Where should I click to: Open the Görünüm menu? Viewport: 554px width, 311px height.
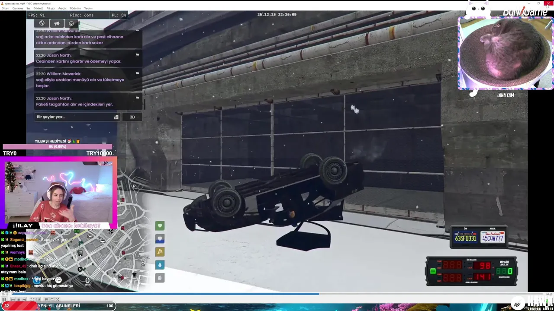coord(75,8)
